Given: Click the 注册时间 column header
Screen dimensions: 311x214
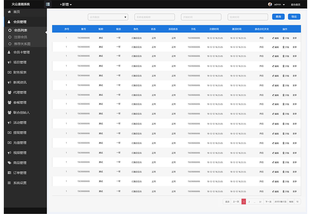Looking at the screenshot, I should point(214,29).
